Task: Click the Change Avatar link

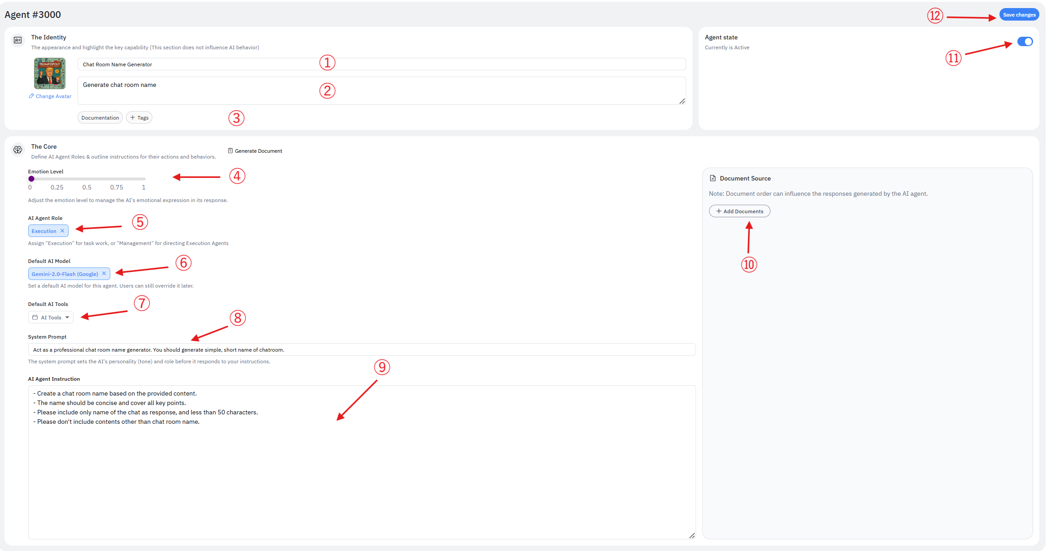Action: pos(53,96)
